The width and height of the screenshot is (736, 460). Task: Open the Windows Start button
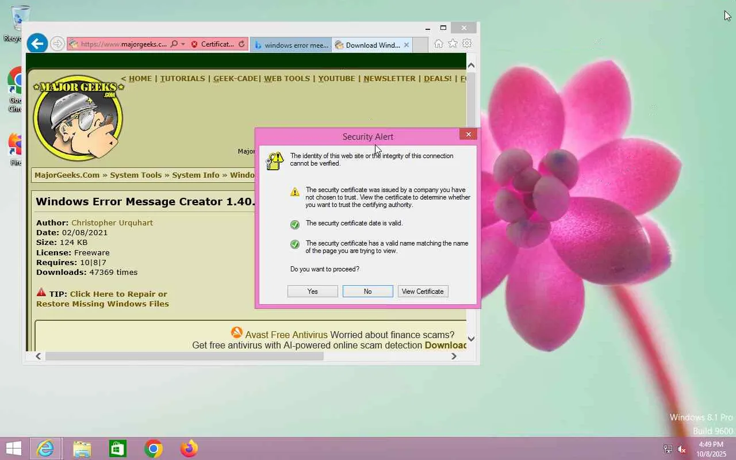click(13, 448)
